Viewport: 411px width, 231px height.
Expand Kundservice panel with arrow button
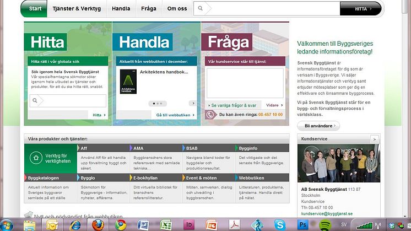tap(374, 139)
